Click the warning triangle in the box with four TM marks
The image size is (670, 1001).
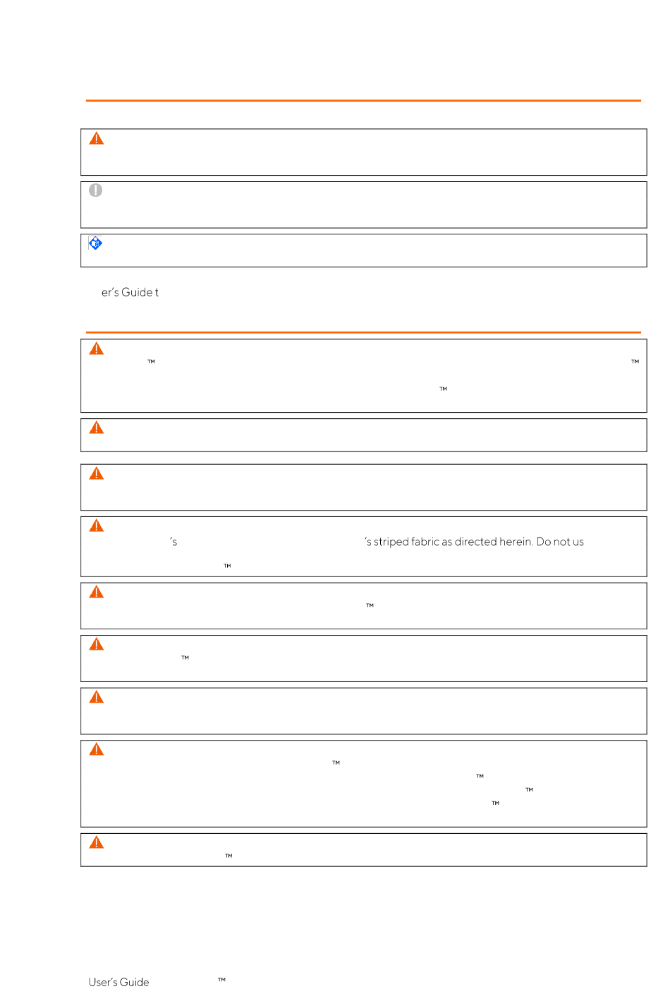tap(97, 749)
